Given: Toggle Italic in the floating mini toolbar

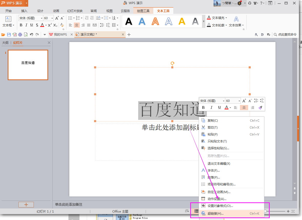Looking at the screenshot, I should [211, 107].
